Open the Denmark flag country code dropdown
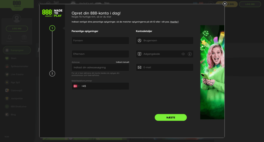Viewport: 264px width, 142px height. (x=76, y=86)
